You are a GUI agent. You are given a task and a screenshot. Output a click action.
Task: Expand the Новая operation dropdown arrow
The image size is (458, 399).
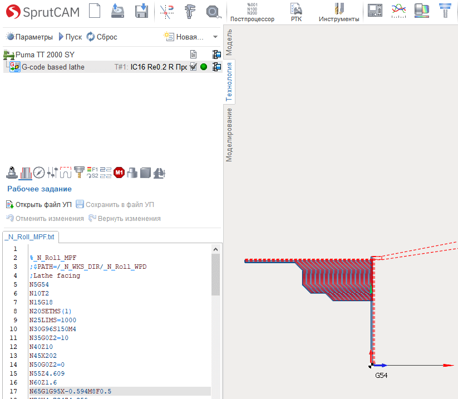coord(215,37)
